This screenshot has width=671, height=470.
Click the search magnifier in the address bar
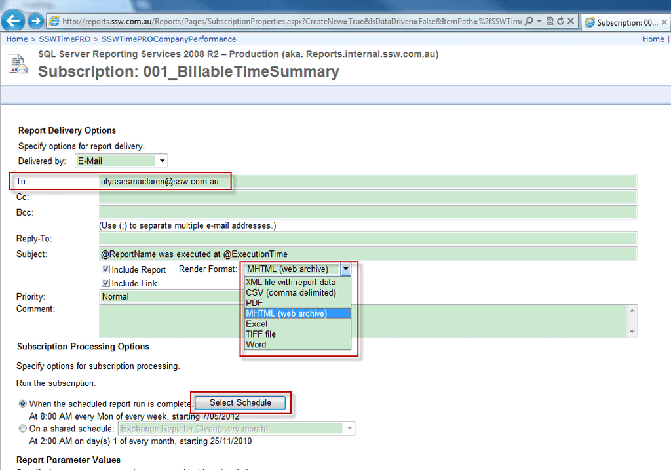tap(528, 20)
